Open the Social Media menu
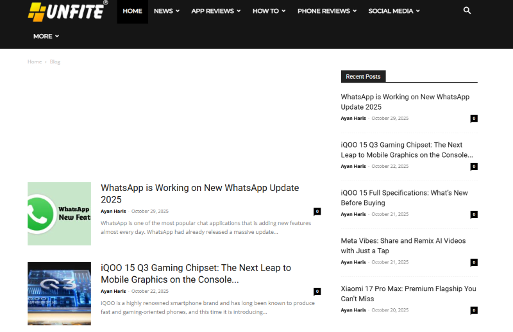 click(394, 11)
